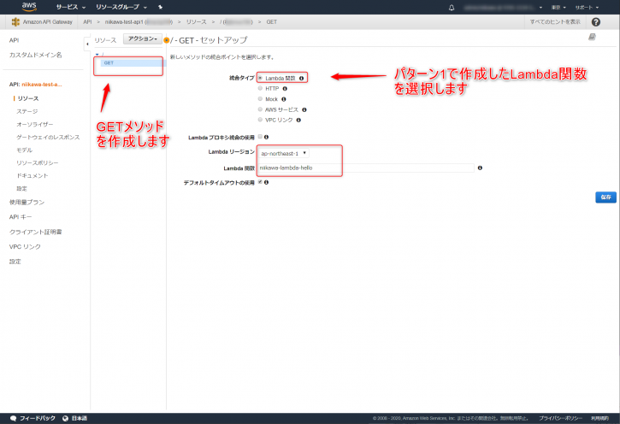Click the globe language icon in footer
620x424 pixels.
tap(65, 418)
